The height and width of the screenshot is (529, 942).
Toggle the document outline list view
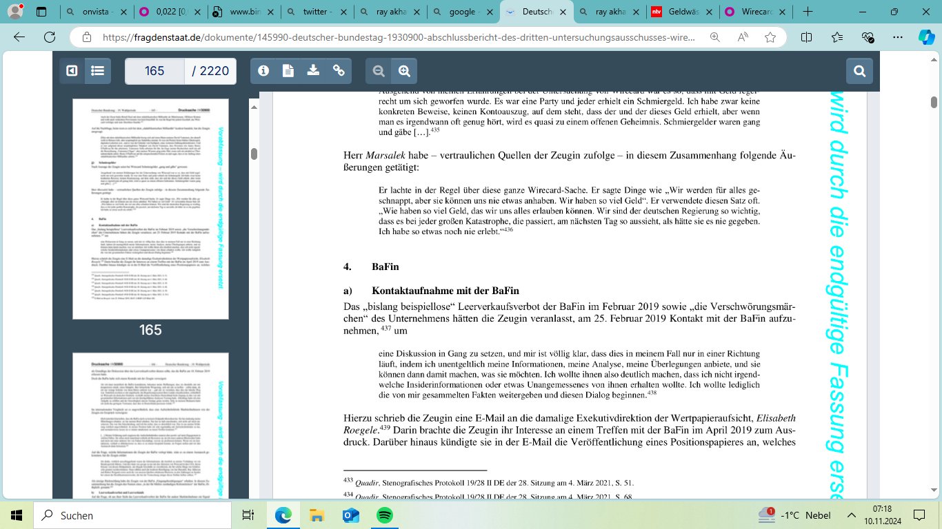click(98, 70)
